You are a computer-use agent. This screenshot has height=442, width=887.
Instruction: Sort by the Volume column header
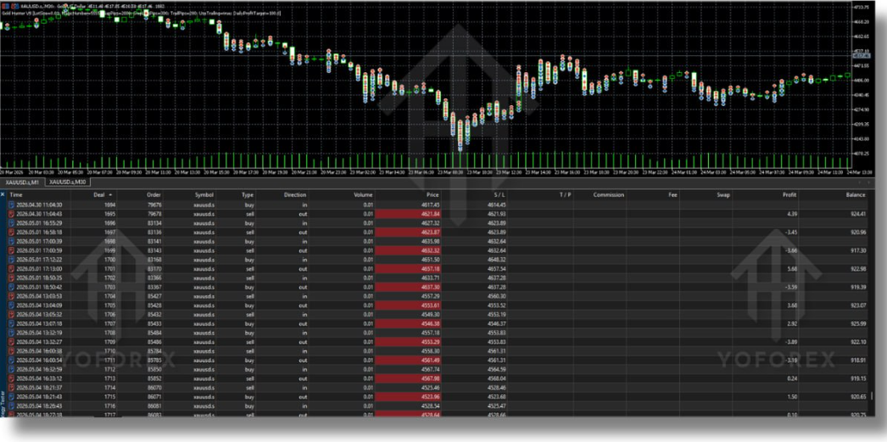coord(363,194)
